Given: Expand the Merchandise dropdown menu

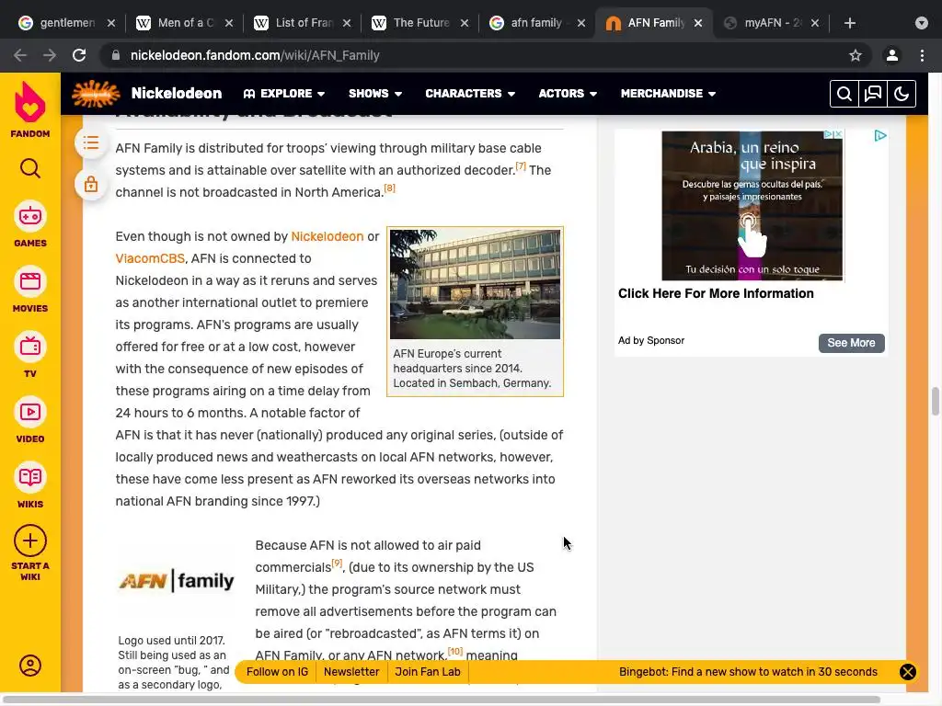Looking at the screenshot, I should click(668, 94).
